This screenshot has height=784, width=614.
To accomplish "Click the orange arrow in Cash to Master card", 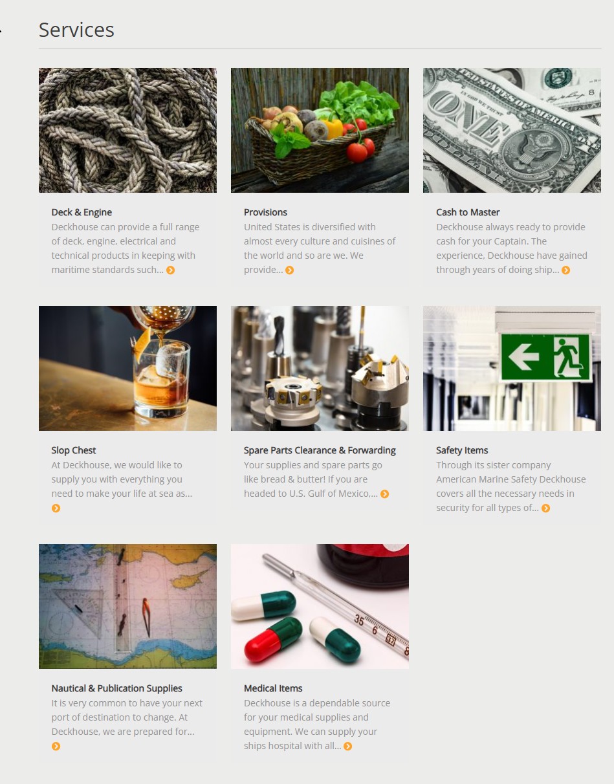I will click(x=566, y=270).
